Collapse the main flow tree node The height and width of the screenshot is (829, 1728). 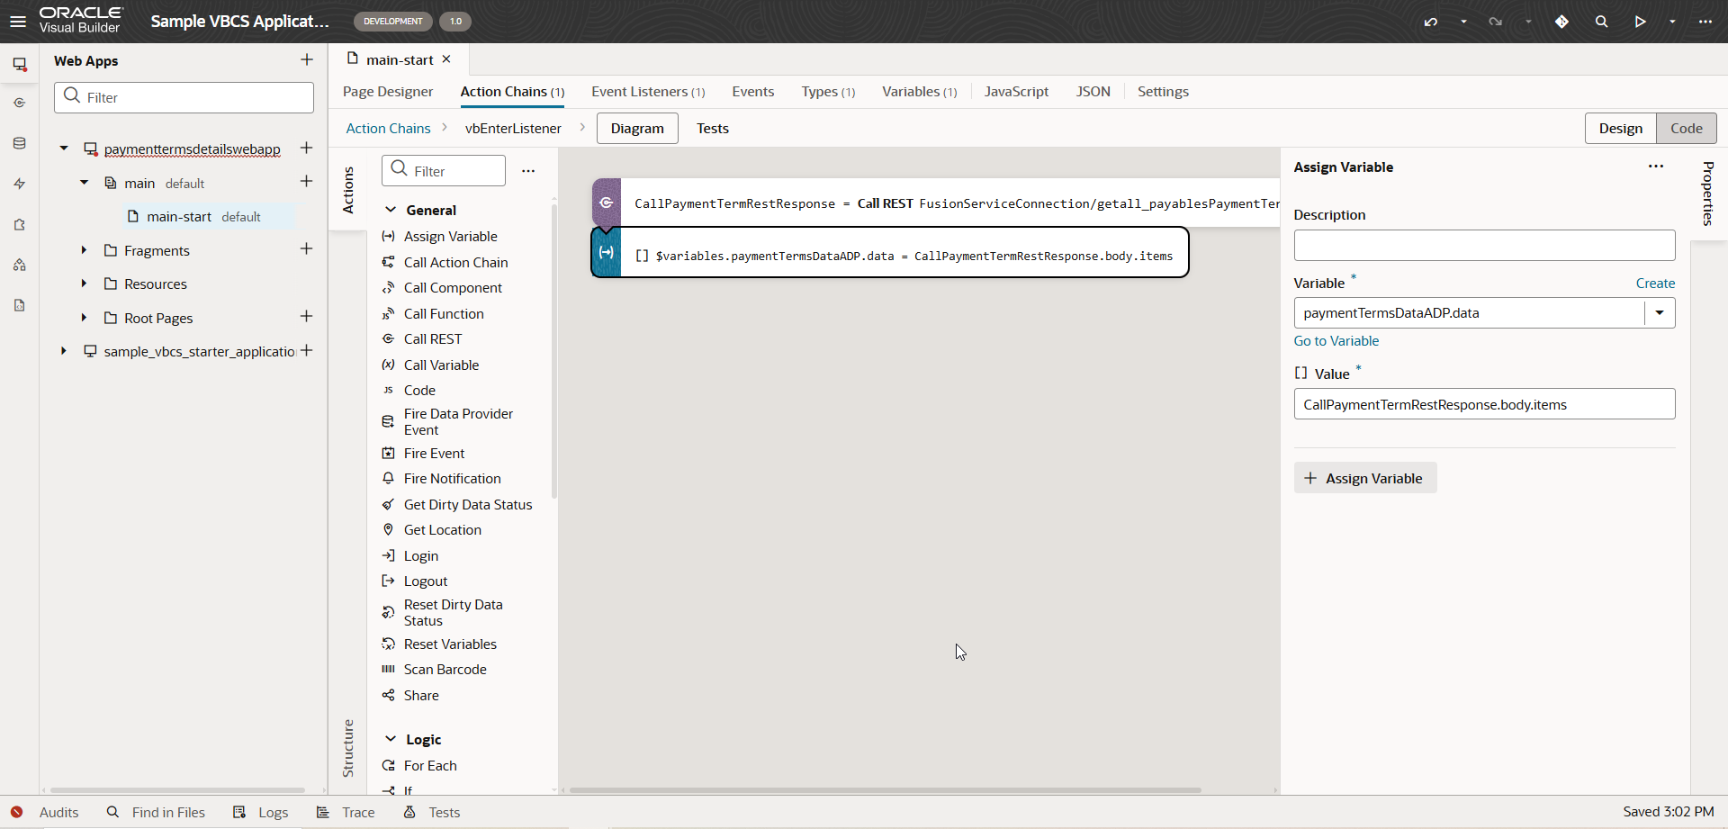point(84,183)
